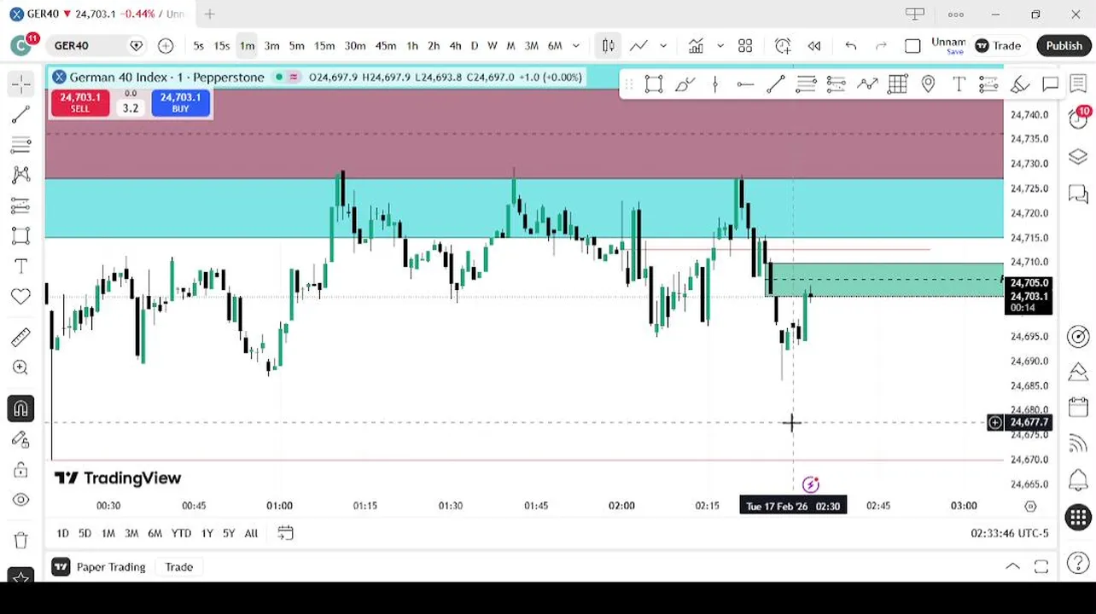Switch to the 1h timeframe

point(412,46)
